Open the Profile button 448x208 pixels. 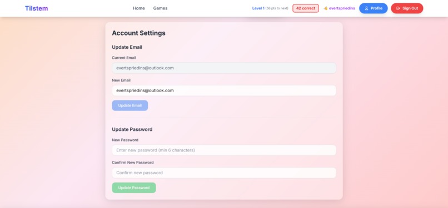coord(374,8)
